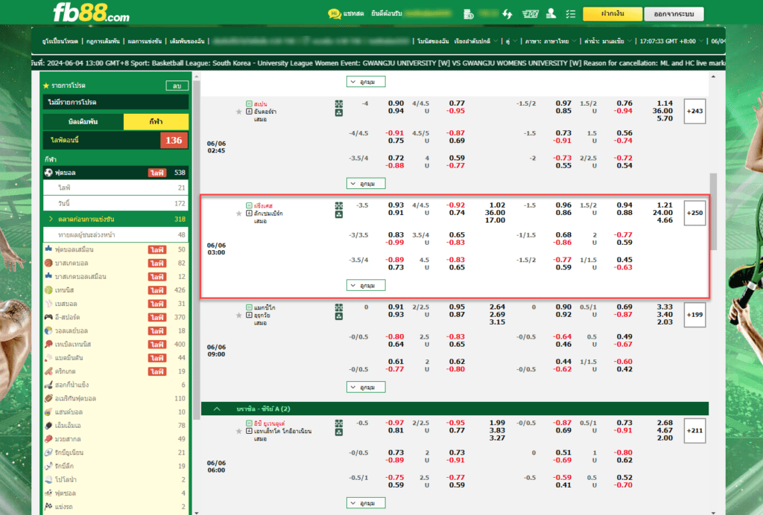Open lineup icon for Brazil Serie A match

[339, 423]
